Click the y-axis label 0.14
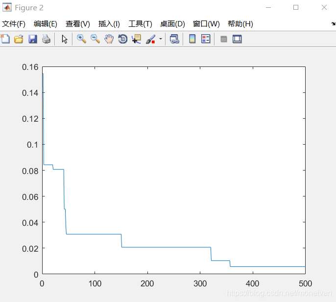The image size is (336, 302). (30, 93)
